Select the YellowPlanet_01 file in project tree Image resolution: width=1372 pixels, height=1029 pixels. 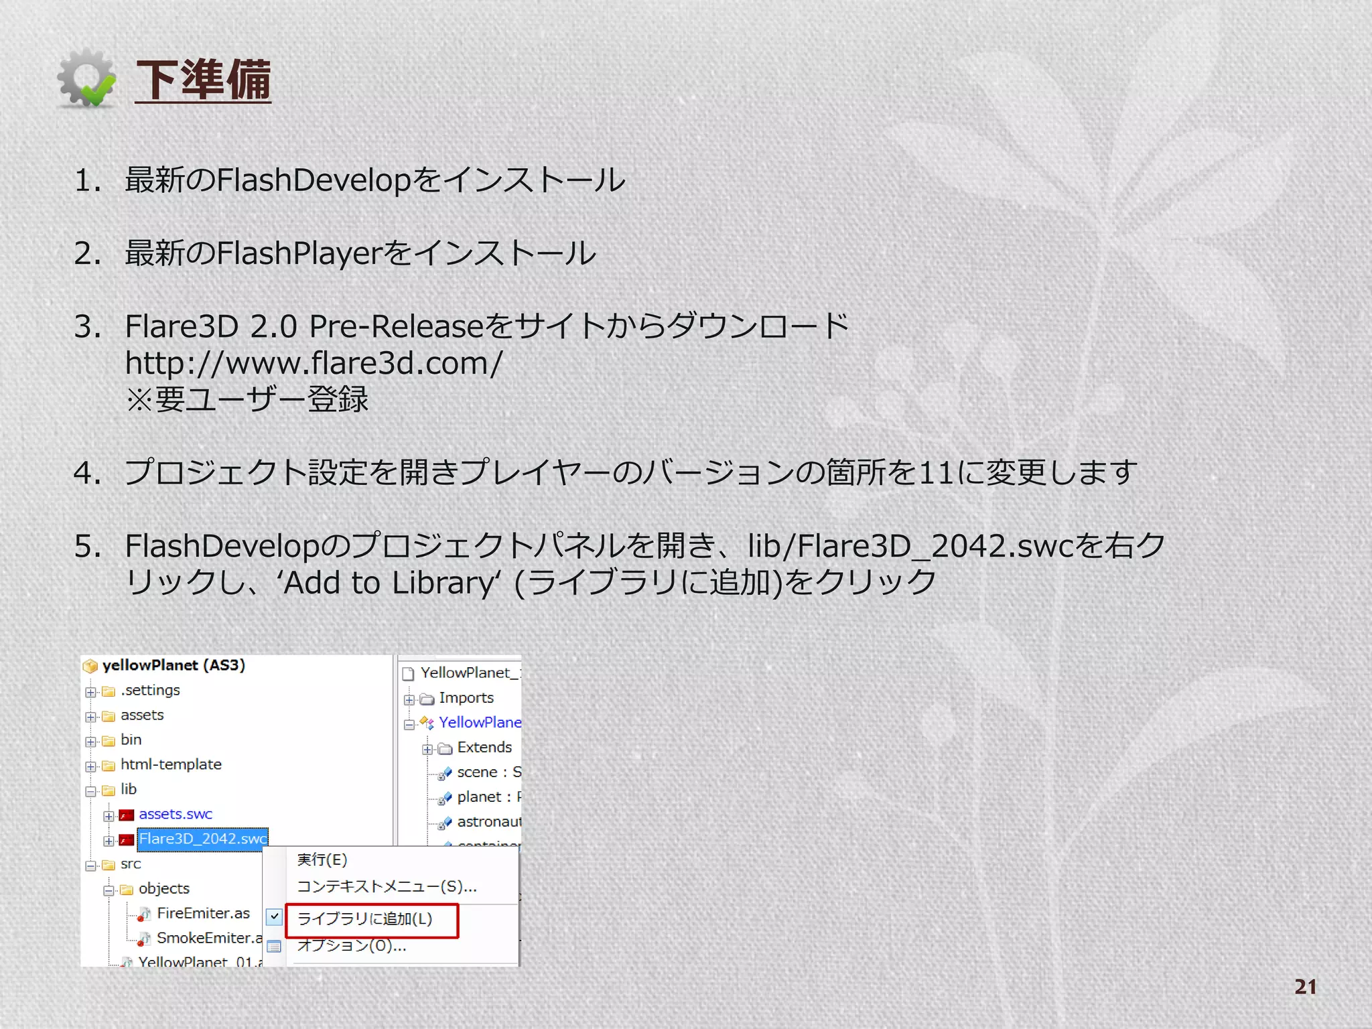point(200,961)
